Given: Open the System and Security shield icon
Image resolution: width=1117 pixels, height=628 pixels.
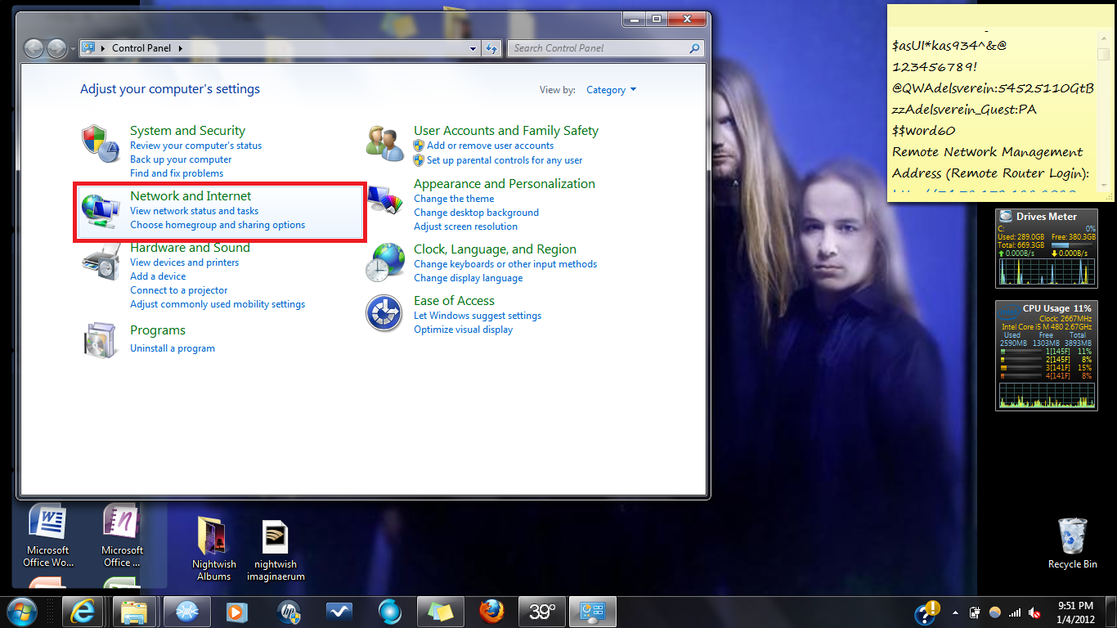Looking at the screenshot, I should click(x=101, y=144).
